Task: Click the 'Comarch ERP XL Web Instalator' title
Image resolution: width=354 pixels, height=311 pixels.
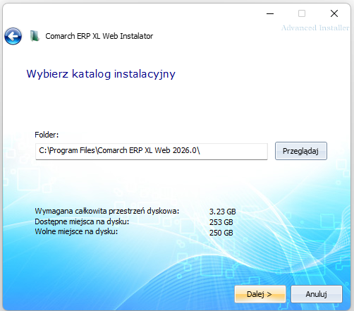Action: [x=99, y=36]
